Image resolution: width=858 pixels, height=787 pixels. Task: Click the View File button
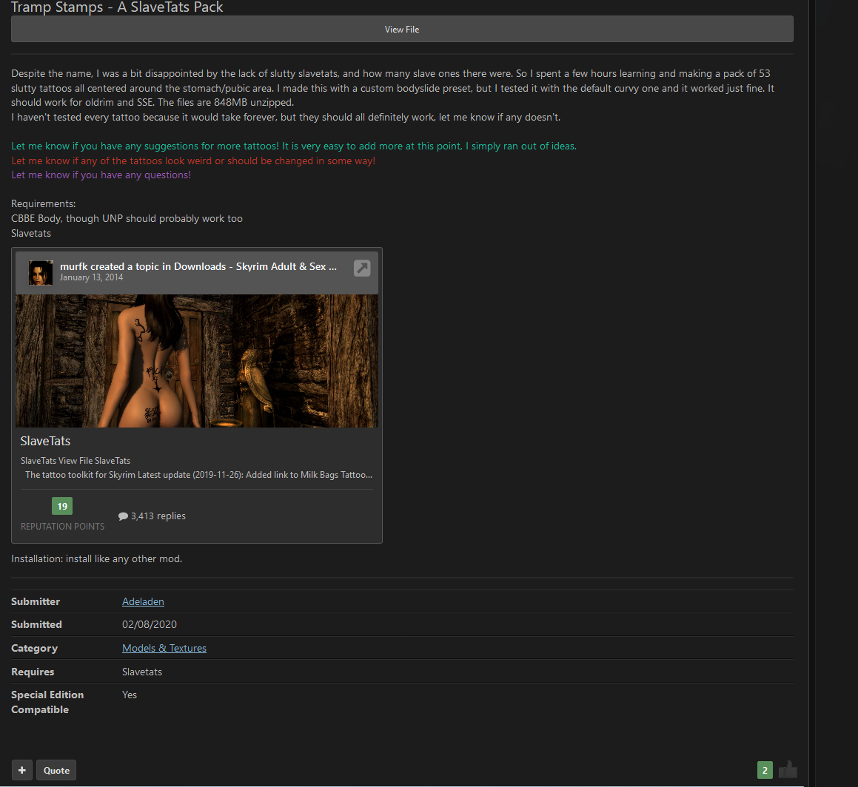click(402, 29)
